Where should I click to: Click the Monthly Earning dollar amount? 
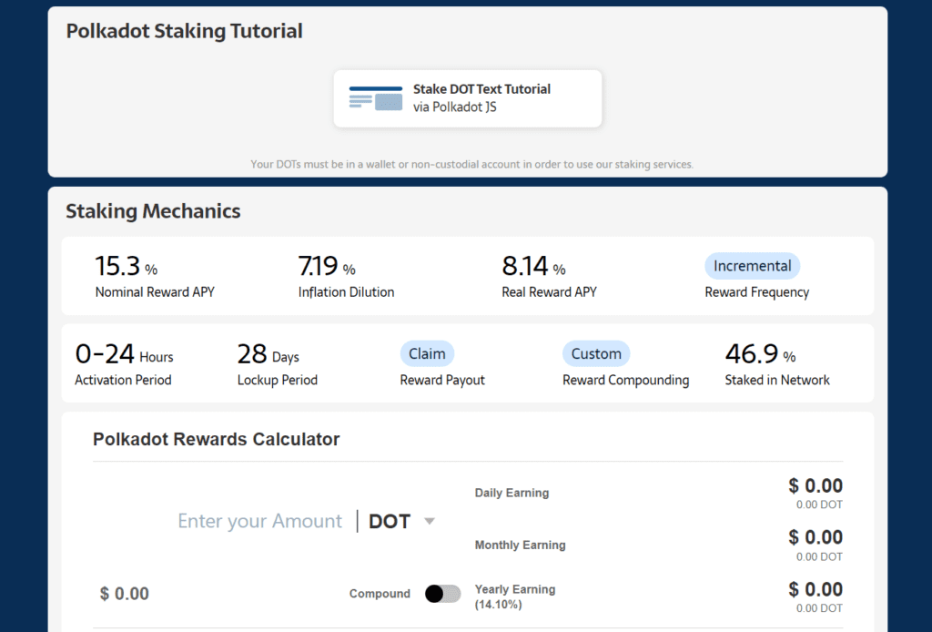(x=815, y=537)
